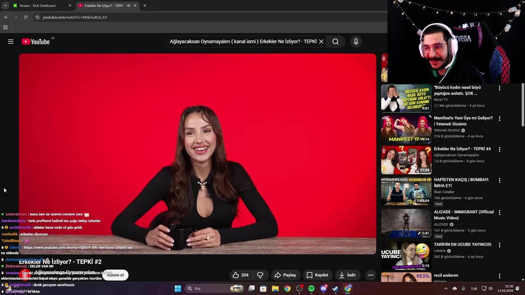Open 'rezil anılarım' video title
525x295 pixels.
[446, 275]
